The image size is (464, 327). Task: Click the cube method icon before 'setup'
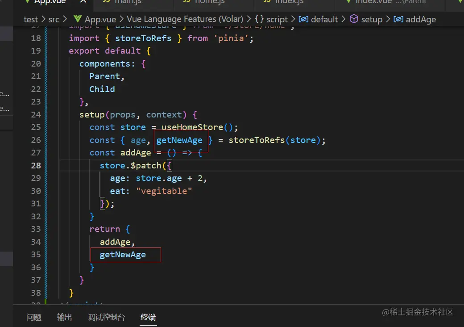[354, 19]
